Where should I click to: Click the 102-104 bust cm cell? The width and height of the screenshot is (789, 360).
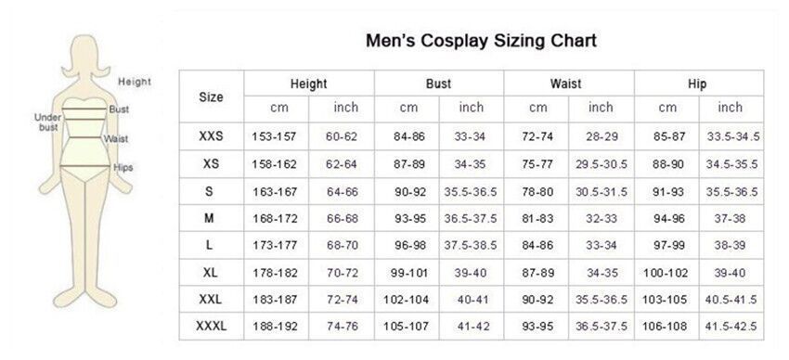click(x=406, y=301)
